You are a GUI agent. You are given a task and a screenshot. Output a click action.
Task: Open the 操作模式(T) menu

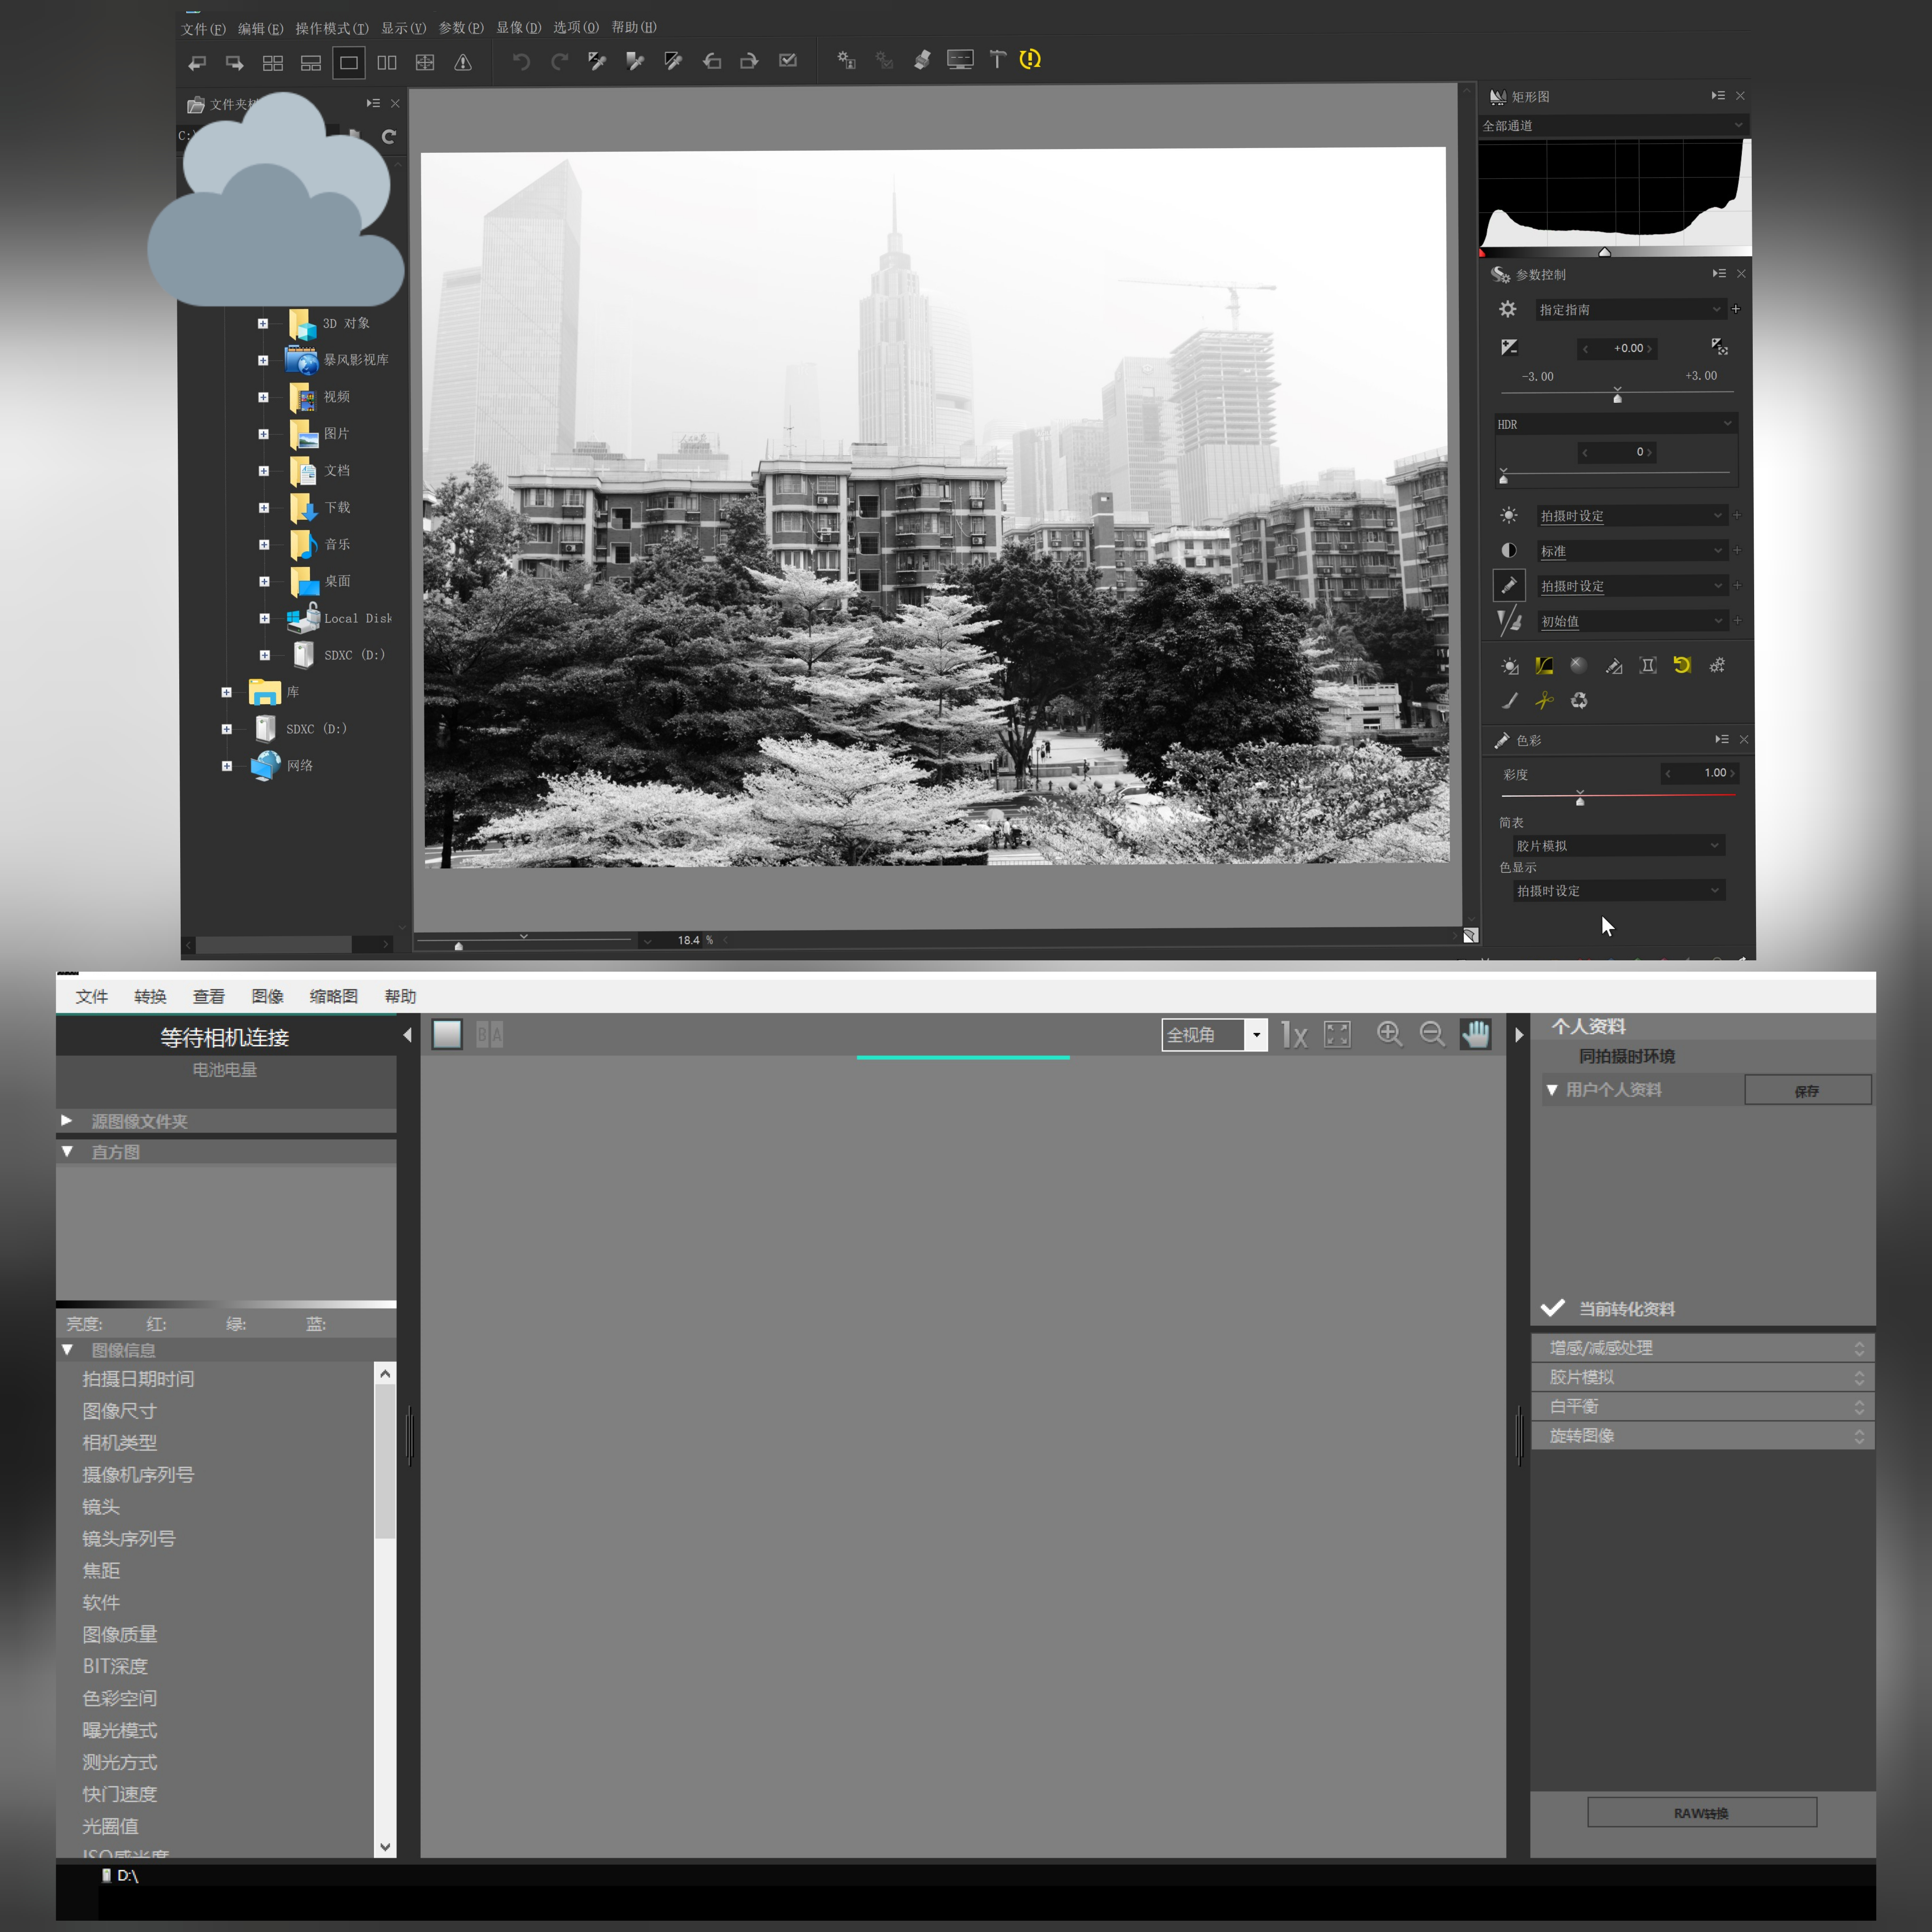[x=331, y=28]
